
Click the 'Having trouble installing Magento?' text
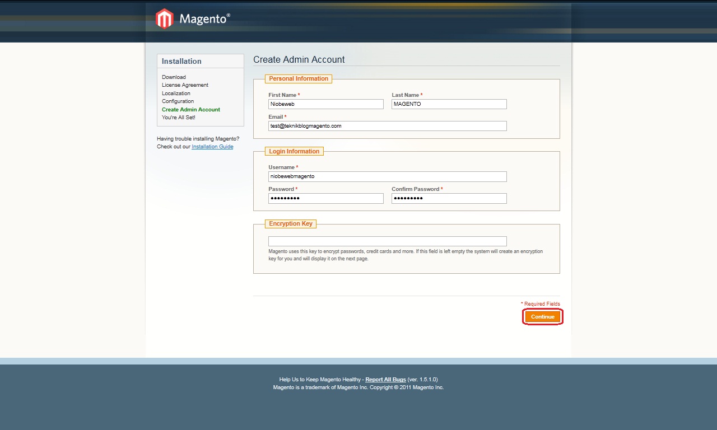click(x=198, y=139)
